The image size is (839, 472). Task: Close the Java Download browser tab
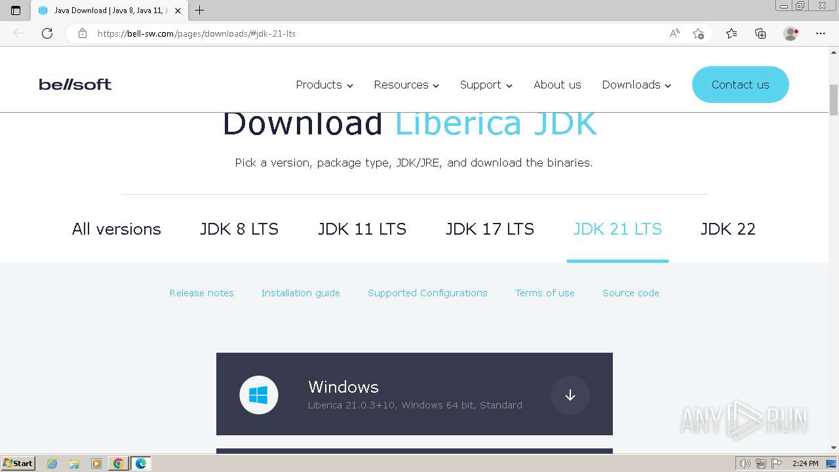coord(178,10)
